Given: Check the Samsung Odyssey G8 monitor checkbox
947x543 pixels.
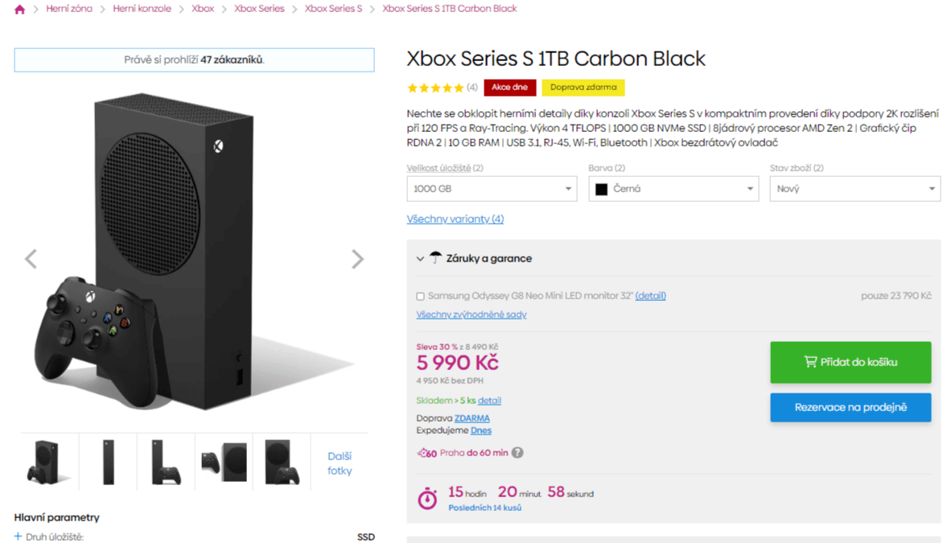Looking at the screenshot, I should pos(420,296).
